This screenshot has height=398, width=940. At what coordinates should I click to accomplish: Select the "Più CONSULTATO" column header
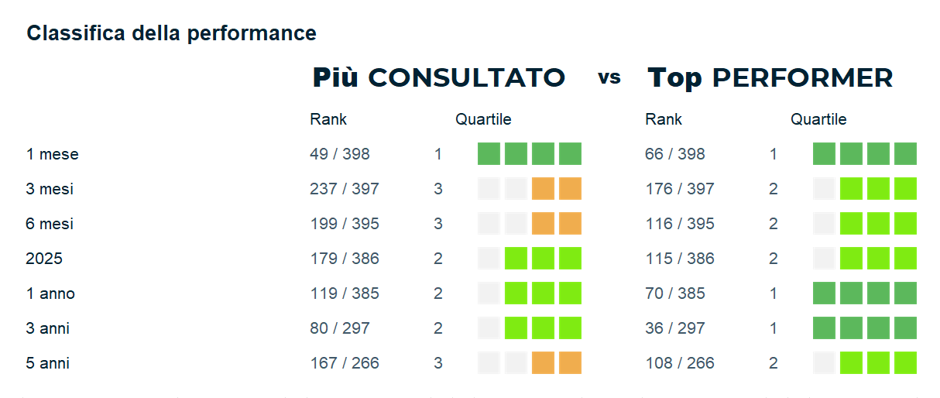pos(438,77)
